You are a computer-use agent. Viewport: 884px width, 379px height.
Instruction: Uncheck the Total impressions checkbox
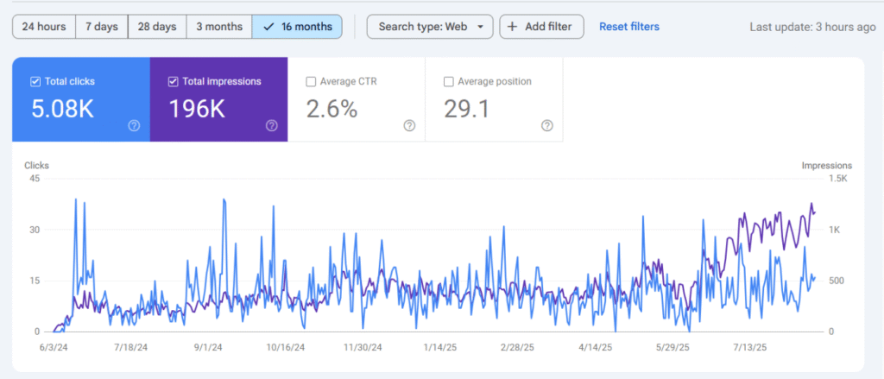[x=174, y=82]
